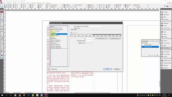Screen dimensions: 172x97
Task: Open the Макет menu
Action: (15, 3)
